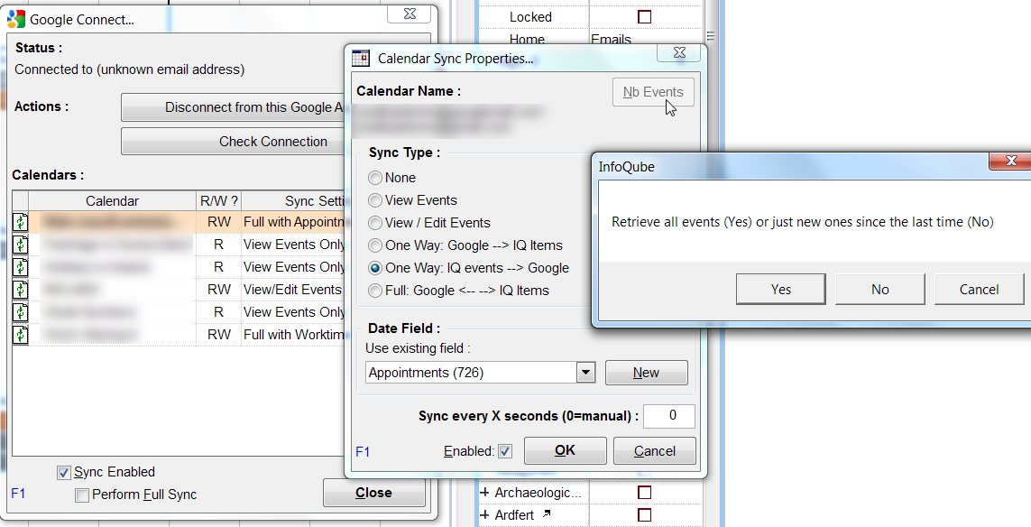Click Disconnect from this Google Account
Image resolution: width=1031 pixels, height=527 pixels.
pyautogui.click(x=233, y=107)
